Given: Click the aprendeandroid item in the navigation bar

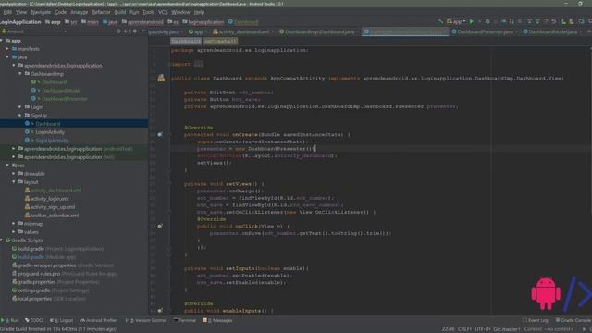Looking at the screenshot, I should (142, 22).
